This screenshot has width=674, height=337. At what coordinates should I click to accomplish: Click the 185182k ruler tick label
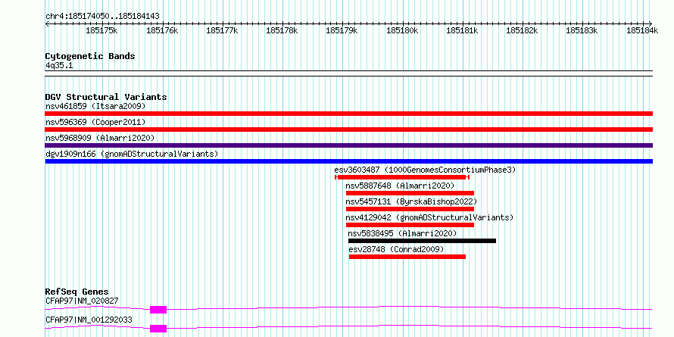pyautogui.click(x=522, y=30)
